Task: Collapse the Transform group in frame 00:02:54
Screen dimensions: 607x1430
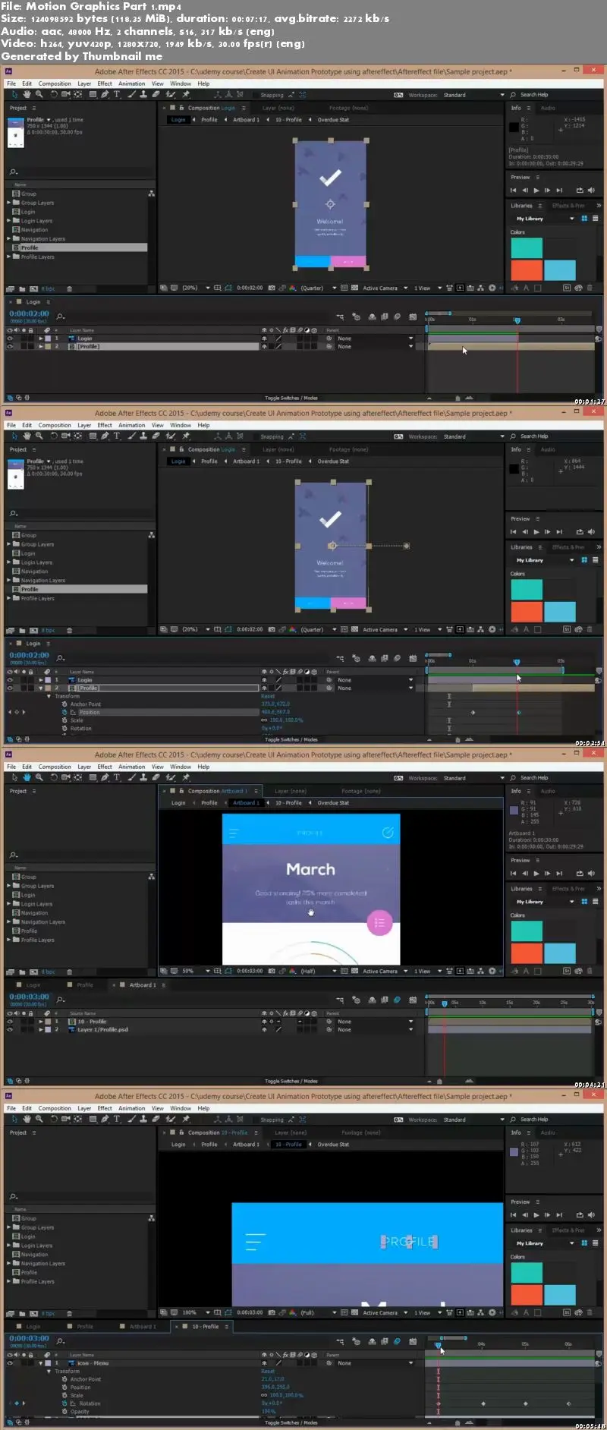Action: point(49,696)
